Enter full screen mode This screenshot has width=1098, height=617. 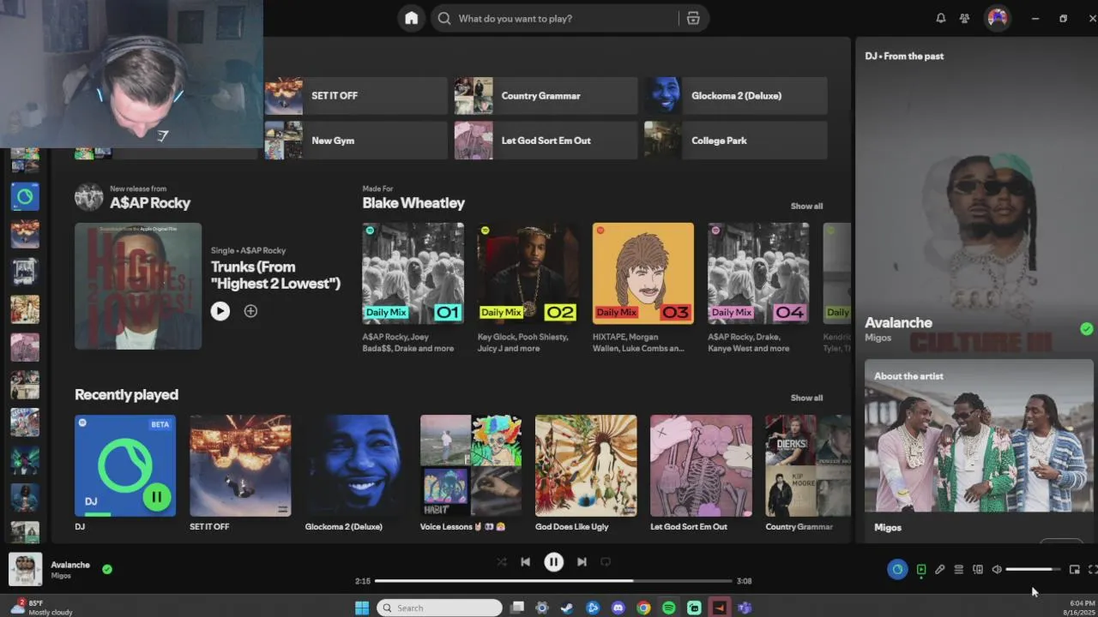pyautogui.click(x=1092, y=569)
